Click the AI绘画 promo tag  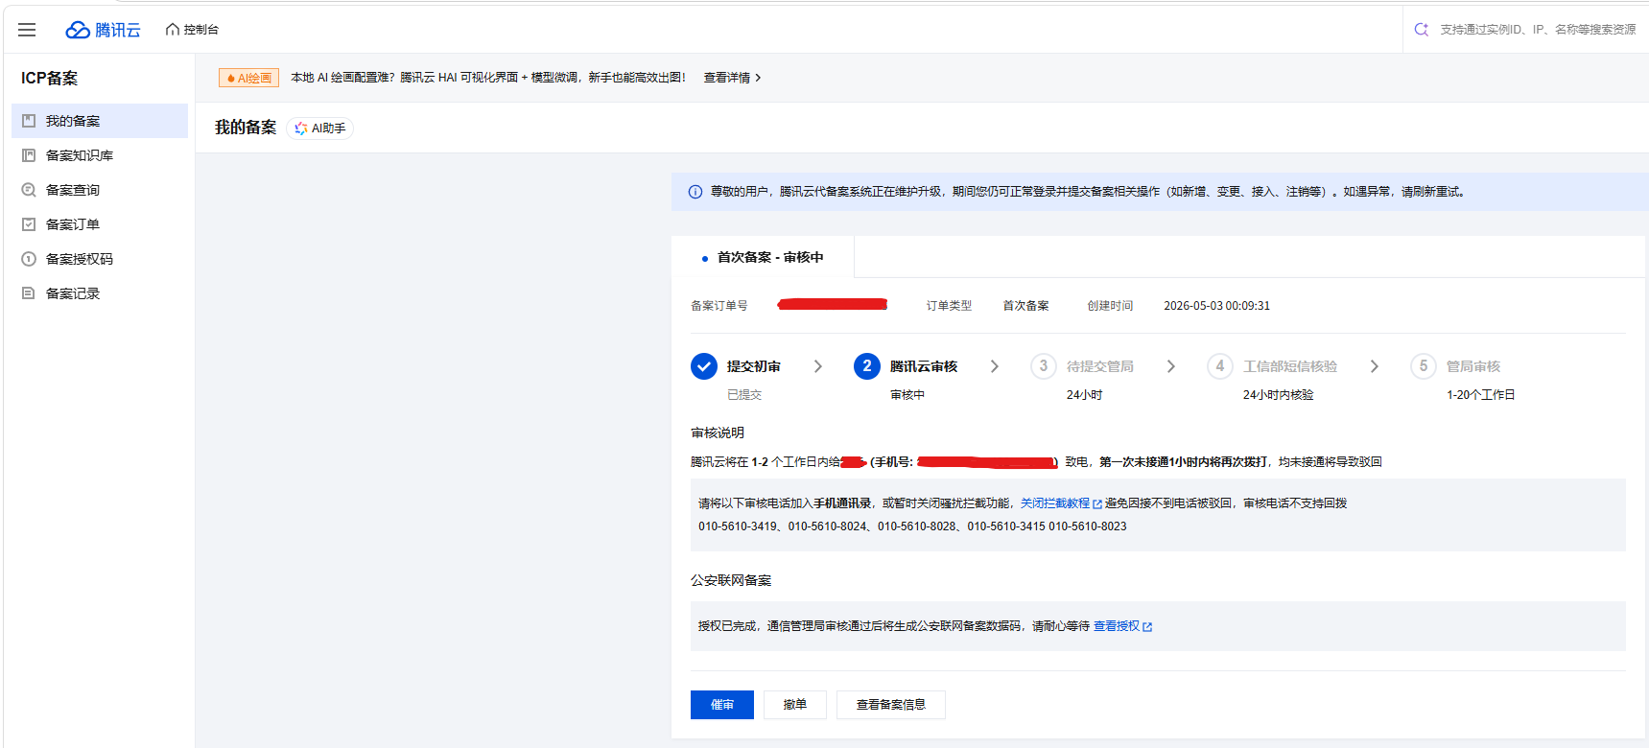pos(248,78)
